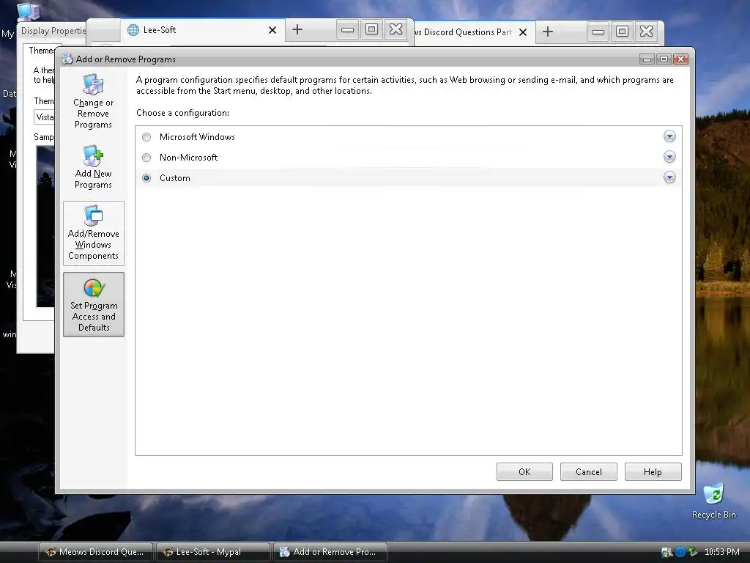This screenshot has width=750, height=563.
Task: Maximize the Discord Questions browser window
Action: point(622,32)
